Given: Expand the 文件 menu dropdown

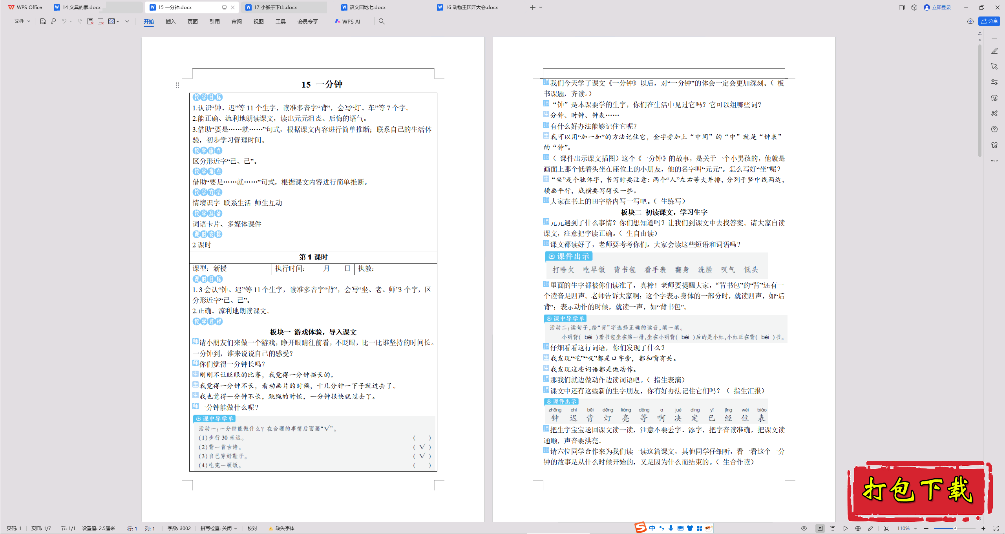Looking at the screenshot, I should coord(19,21).
